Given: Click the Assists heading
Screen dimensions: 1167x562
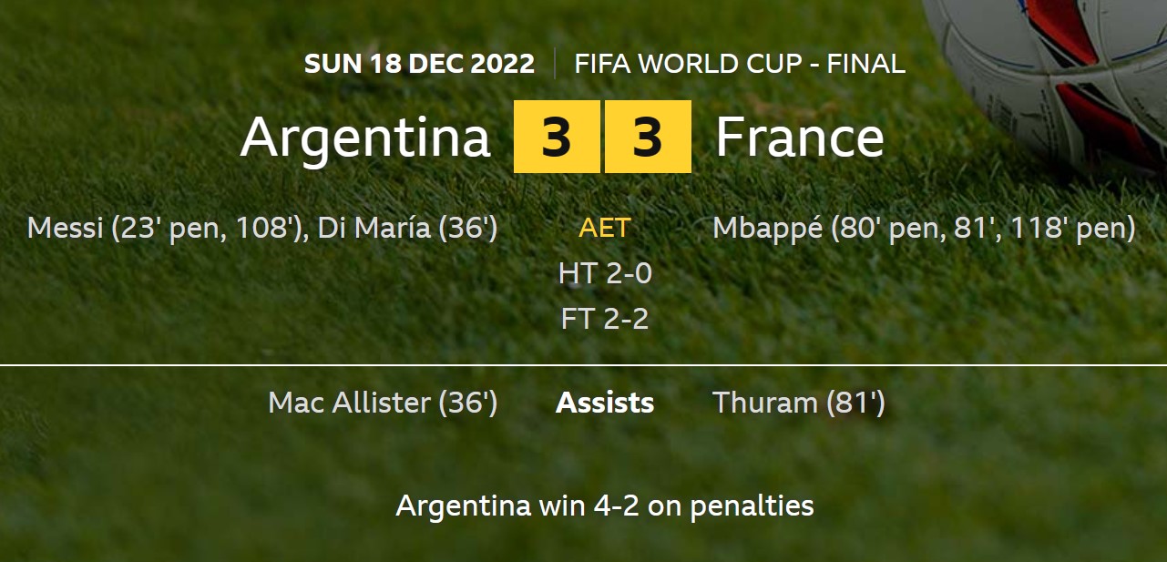Looking at the screenshot, I should (x=605, y=403).
